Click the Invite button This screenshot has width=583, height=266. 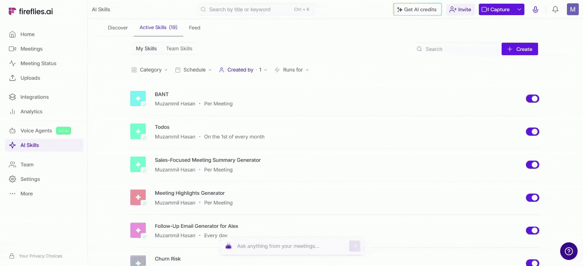pos(460,9)
